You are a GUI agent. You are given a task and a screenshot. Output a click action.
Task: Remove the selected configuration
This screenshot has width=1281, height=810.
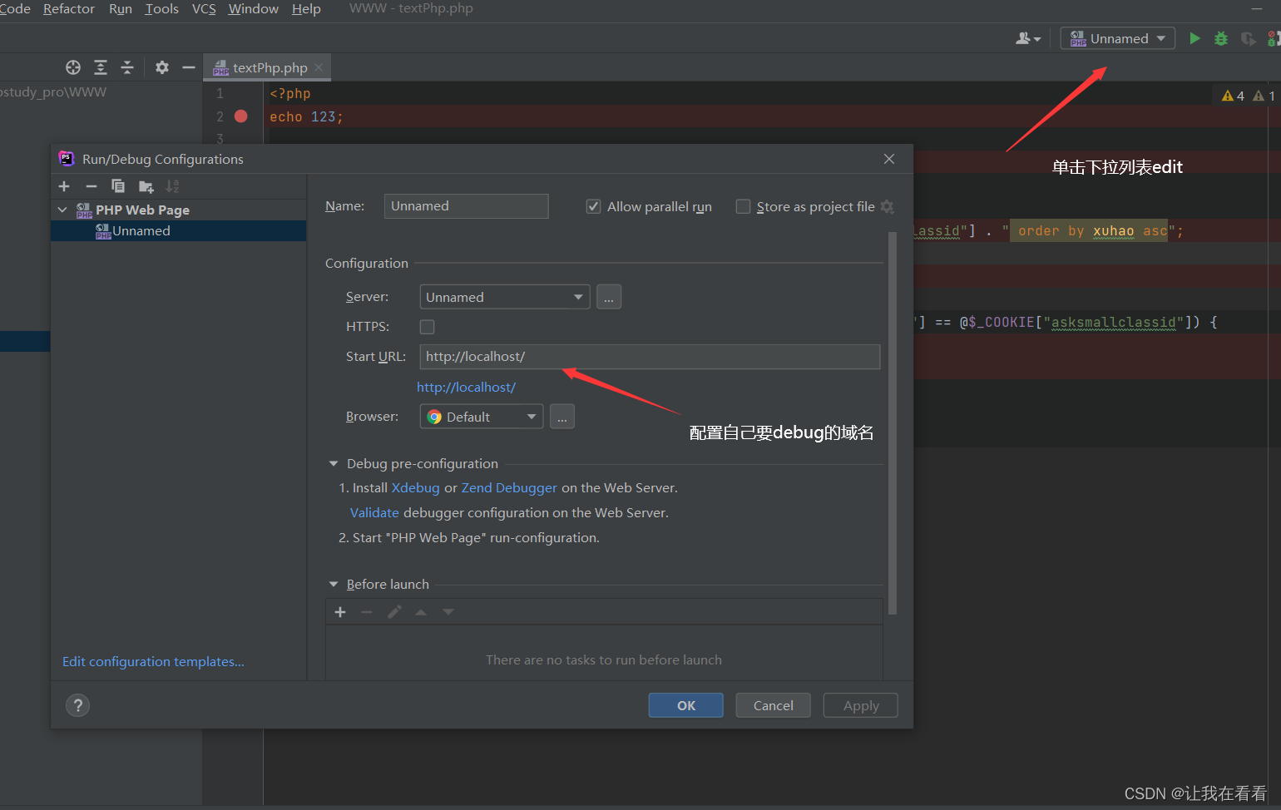pyautogui.click(x=91, y=186)
